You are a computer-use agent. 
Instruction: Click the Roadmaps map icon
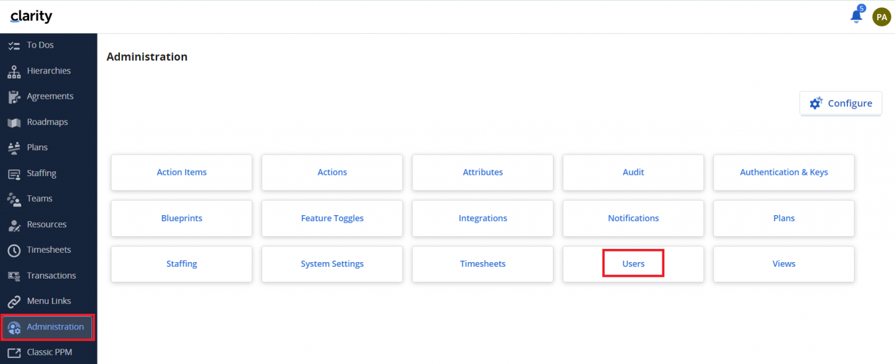tap(14, 122)
